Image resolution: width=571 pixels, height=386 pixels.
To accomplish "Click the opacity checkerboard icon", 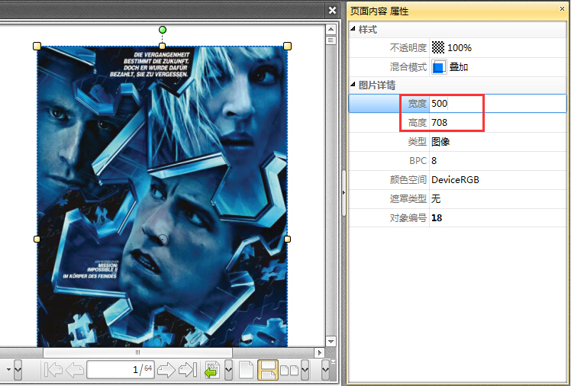I will click(438, 47).
